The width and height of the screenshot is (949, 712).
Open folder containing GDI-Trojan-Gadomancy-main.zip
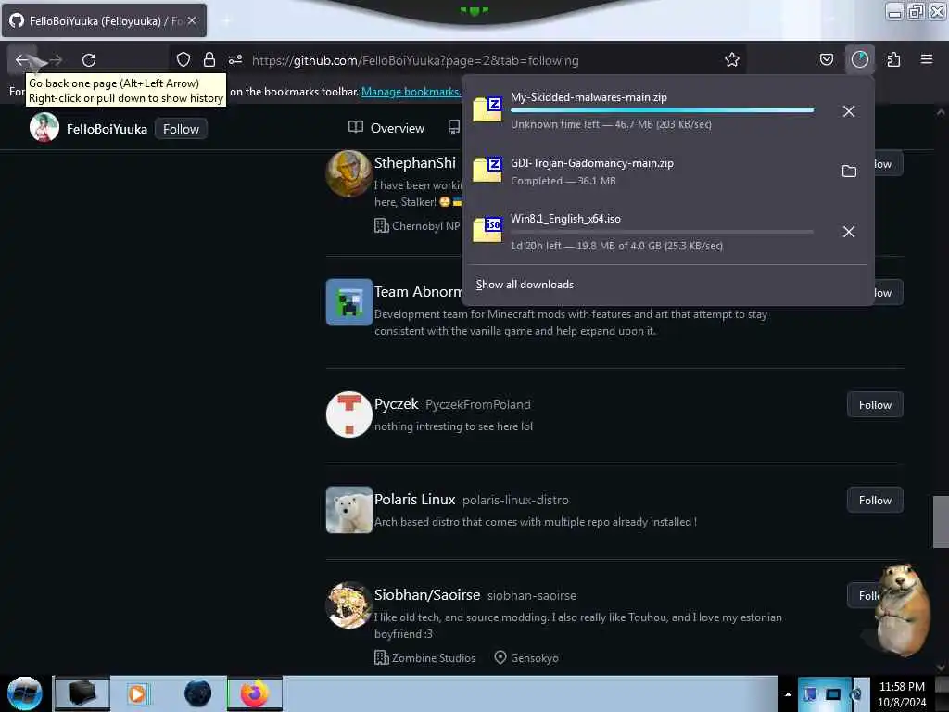[x=849, y=172]
